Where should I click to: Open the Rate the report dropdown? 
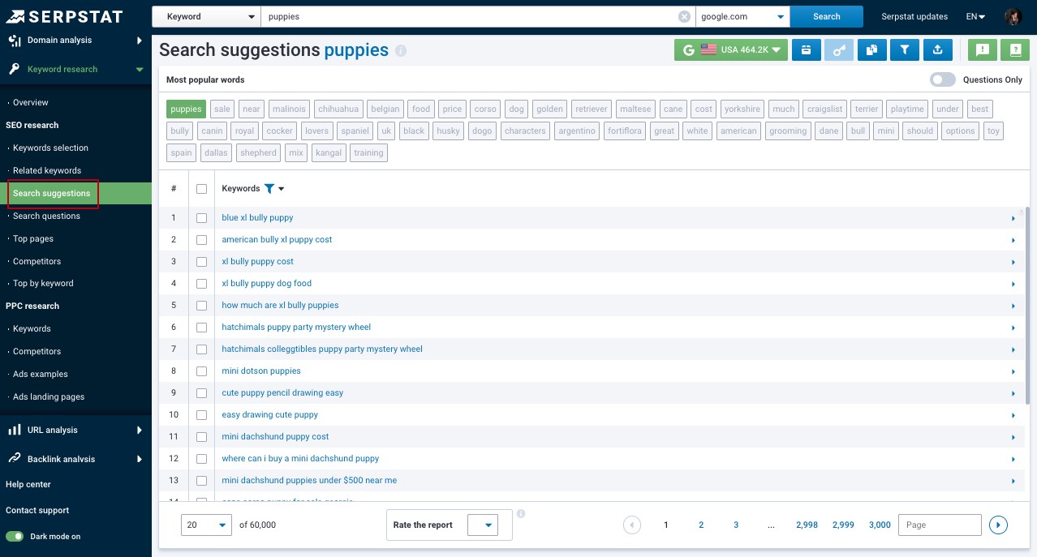[483, 525]
